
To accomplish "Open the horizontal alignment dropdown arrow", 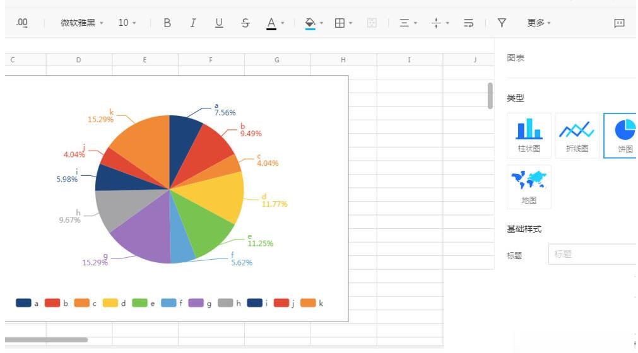I will (x=415, y=23).
